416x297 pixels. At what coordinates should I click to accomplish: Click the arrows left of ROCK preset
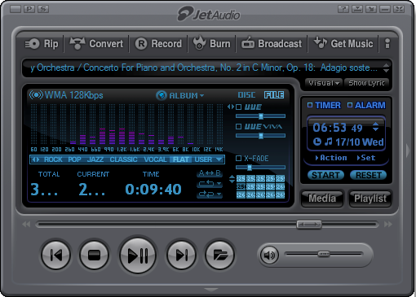tap(36, 159)
